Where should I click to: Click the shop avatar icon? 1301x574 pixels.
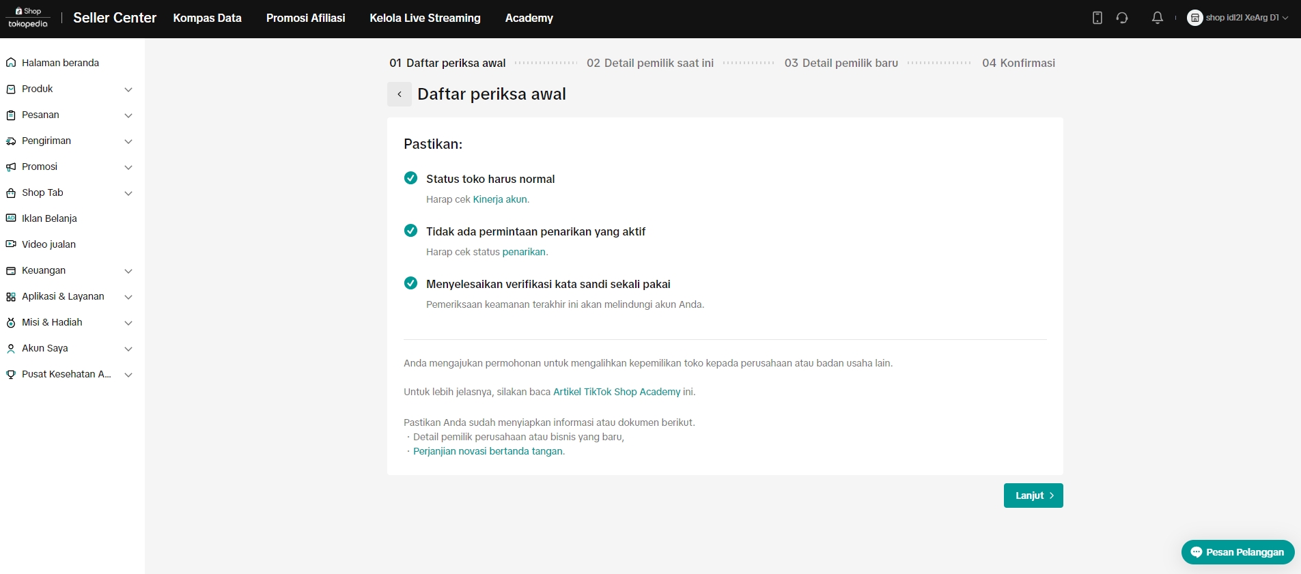click(1194, 18)
